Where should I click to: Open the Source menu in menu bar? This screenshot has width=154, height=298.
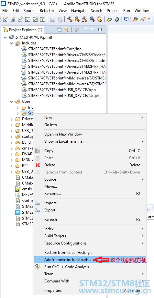pyautogui.click(x=29, y=11)
